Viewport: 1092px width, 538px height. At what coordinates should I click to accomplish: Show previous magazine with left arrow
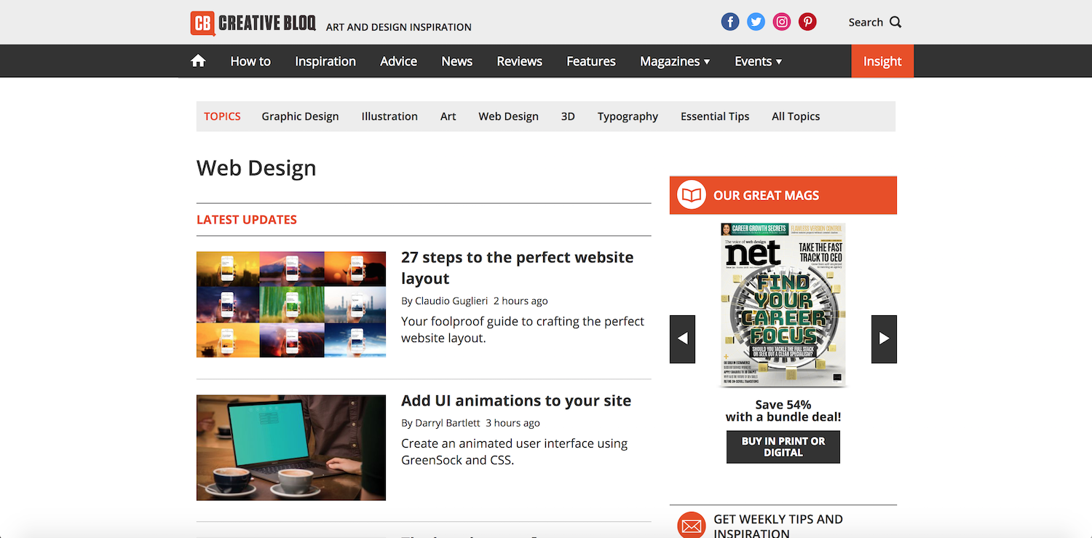pyautogui.click(x=682, y=339)
